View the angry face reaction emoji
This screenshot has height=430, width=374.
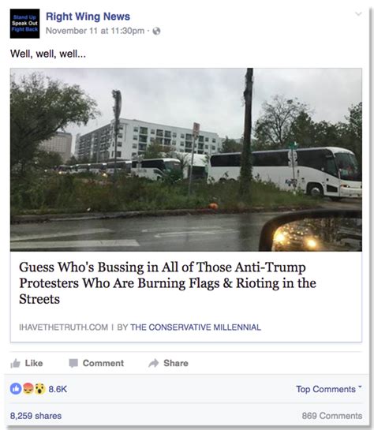coord(28,389)
